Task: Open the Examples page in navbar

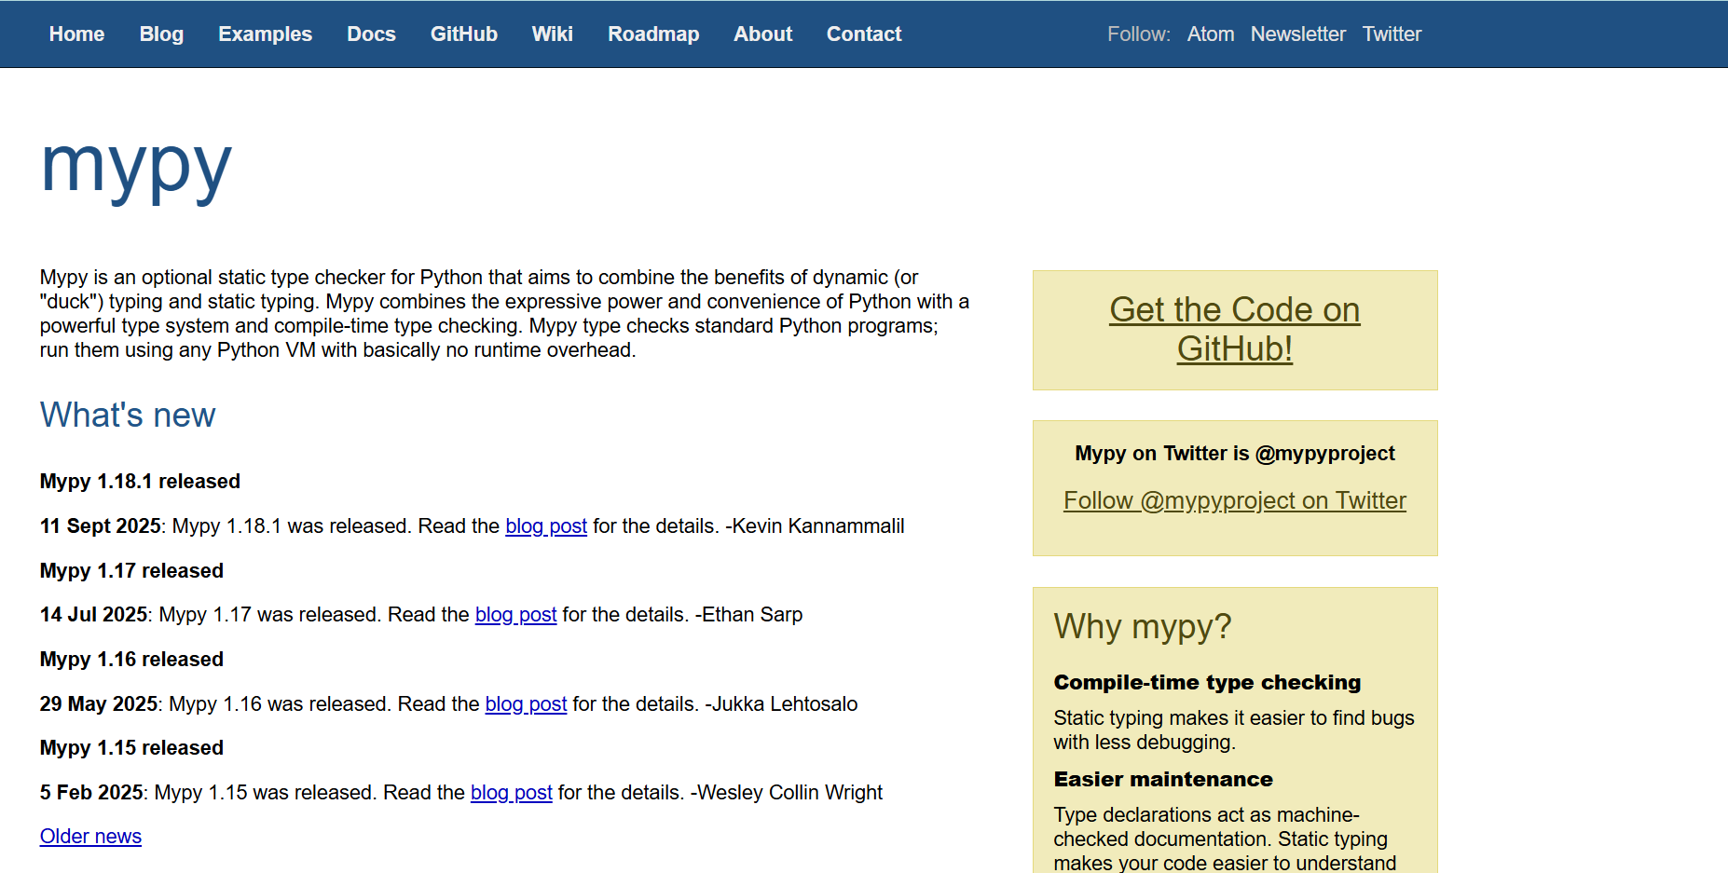Action: tap(265, 34)
